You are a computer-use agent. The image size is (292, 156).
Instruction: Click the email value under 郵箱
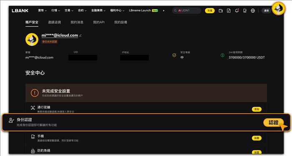coord(39,57)
